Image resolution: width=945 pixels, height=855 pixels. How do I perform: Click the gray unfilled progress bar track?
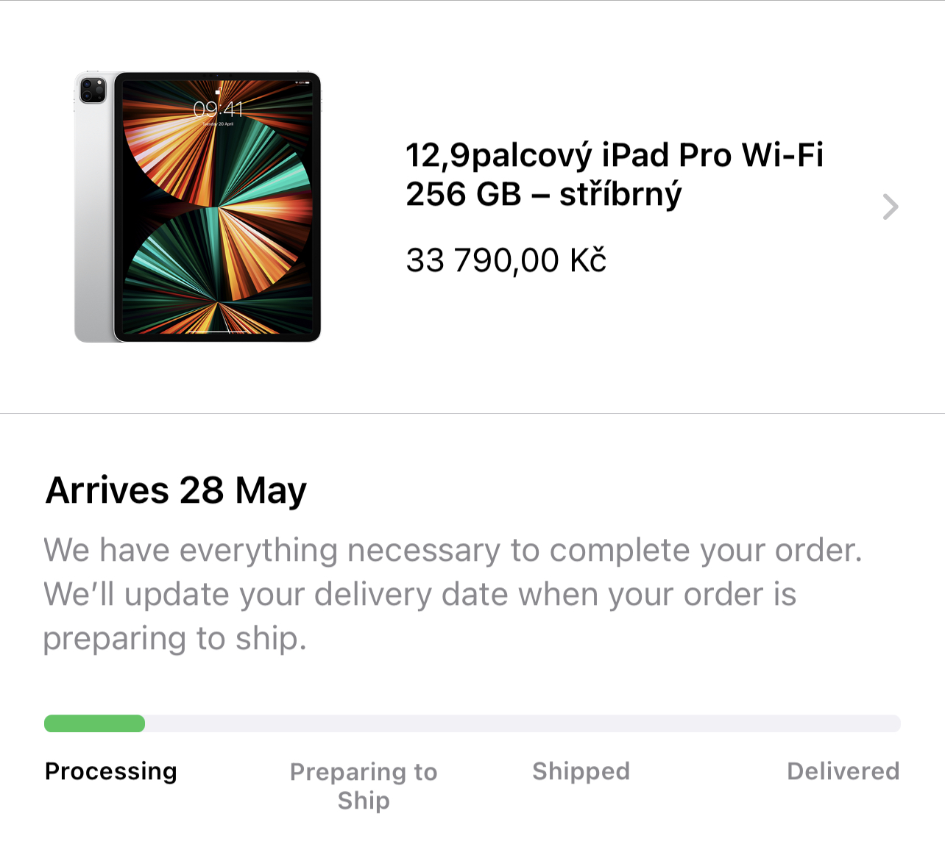click(523, 723)
